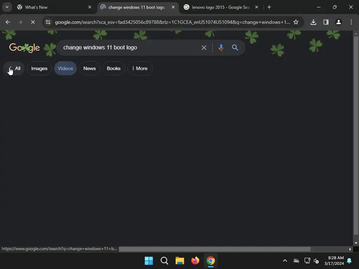Click the Chrome taskbar icon
The image size is (359, 269).
pyautogui.click(x=211, y=261)
